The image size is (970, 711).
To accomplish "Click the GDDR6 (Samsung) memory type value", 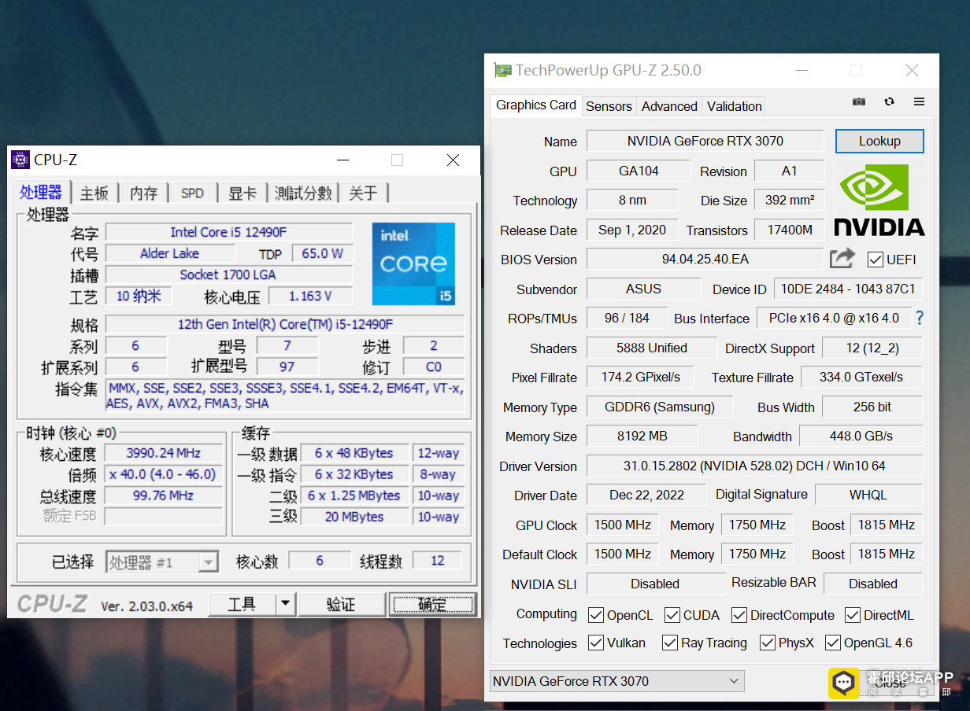I will 660,407.
